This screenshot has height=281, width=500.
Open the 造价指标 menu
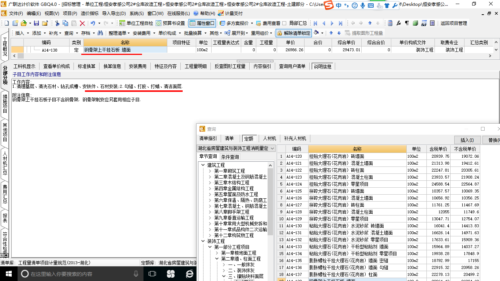point(90,14)
